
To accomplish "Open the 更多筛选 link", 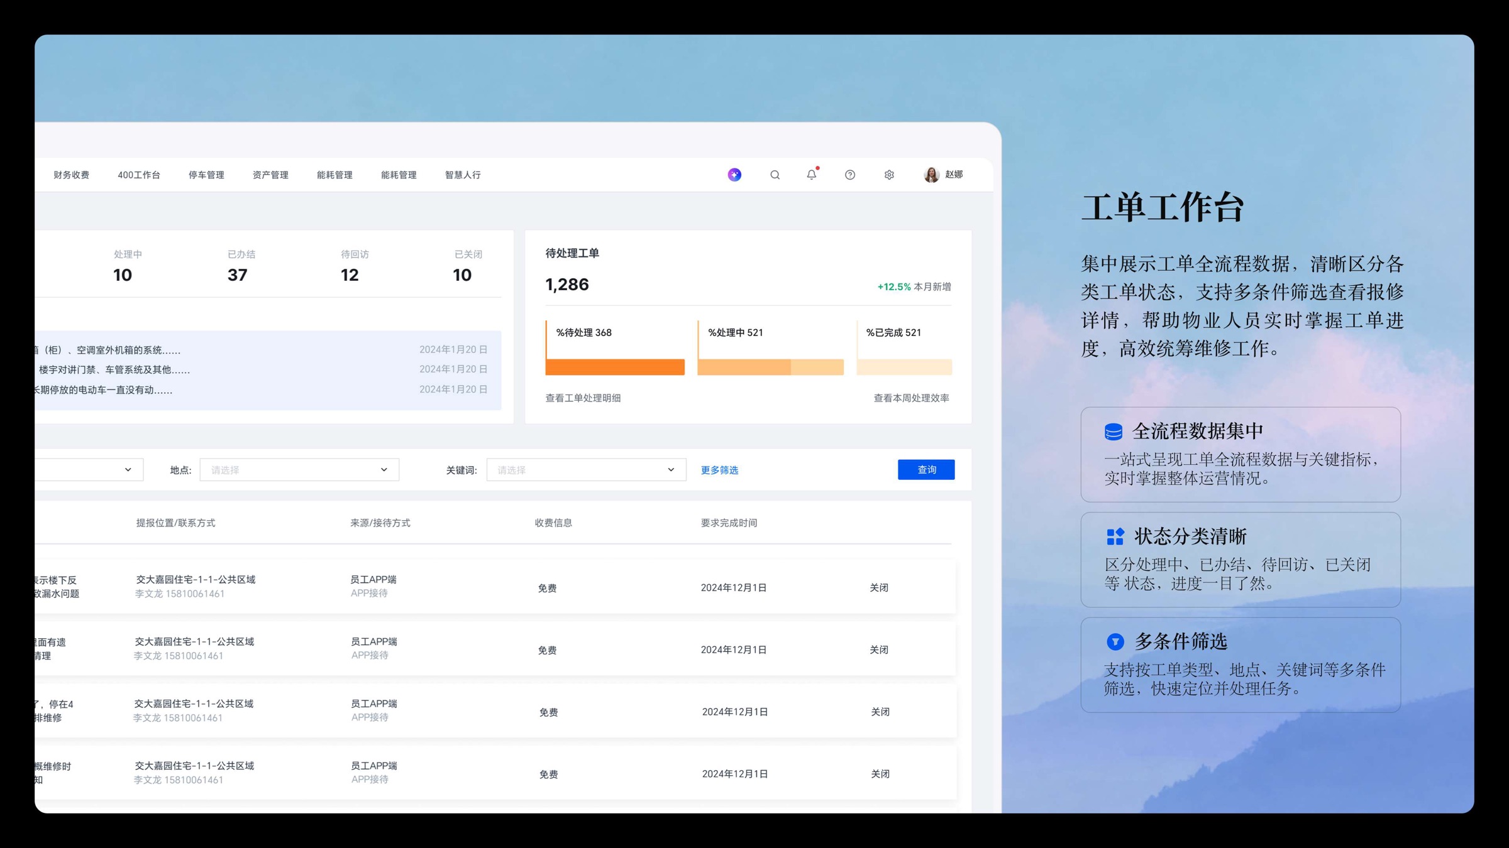I will point(719,470).
